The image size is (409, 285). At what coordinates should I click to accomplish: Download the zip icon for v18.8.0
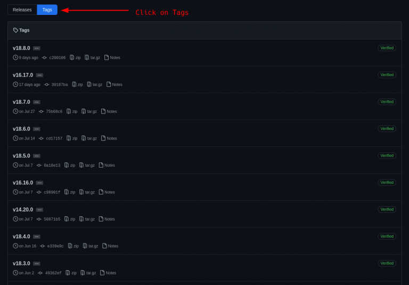(72, 58)
